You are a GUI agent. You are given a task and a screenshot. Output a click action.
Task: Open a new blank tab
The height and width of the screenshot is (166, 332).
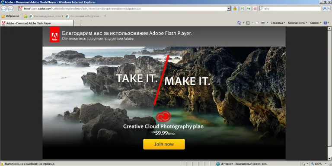77,23
